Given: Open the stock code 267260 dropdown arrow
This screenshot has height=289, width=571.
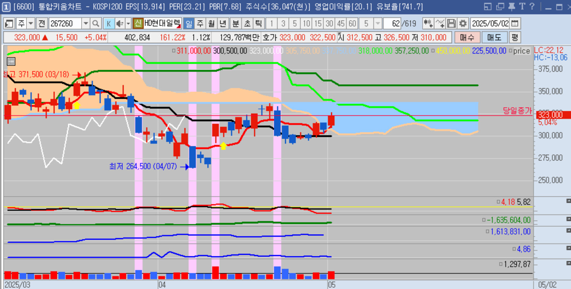Looking at the screenshot, I should [86, 24].
